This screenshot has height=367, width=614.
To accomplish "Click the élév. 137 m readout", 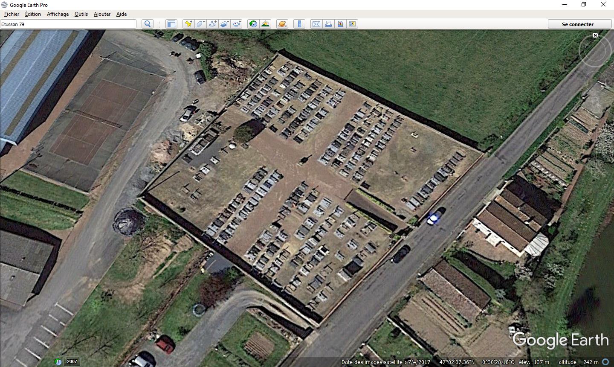I will 534,362.
